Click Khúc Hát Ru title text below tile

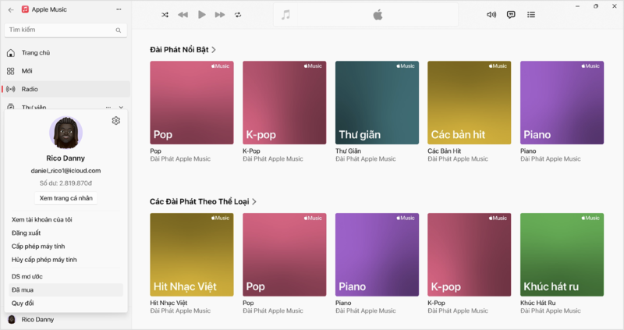point(537,303)
